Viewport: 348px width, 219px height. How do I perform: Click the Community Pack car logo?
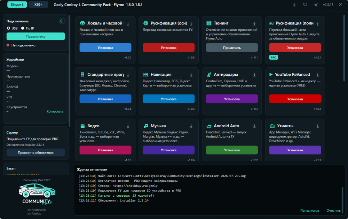37,190
